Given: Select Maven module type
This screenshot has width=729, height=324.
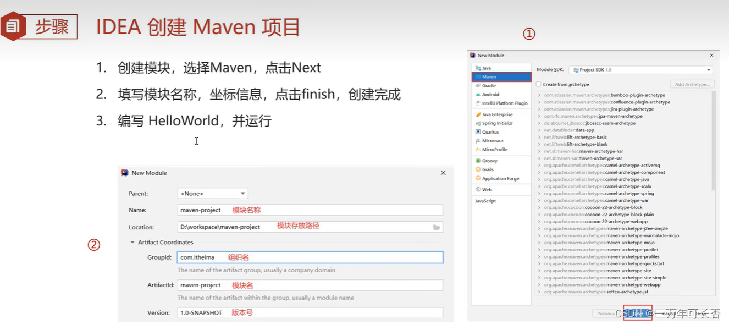Looking at the screenshot, I should (x=501, y=77).
